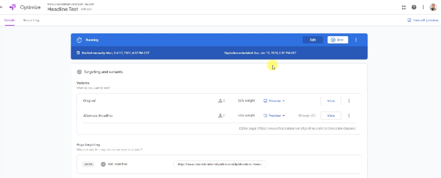Image resolution: width=441 pixels, height=178 pixels.
Task: Click the 50% weight for Alternate Headline
Action: point(246,116)
